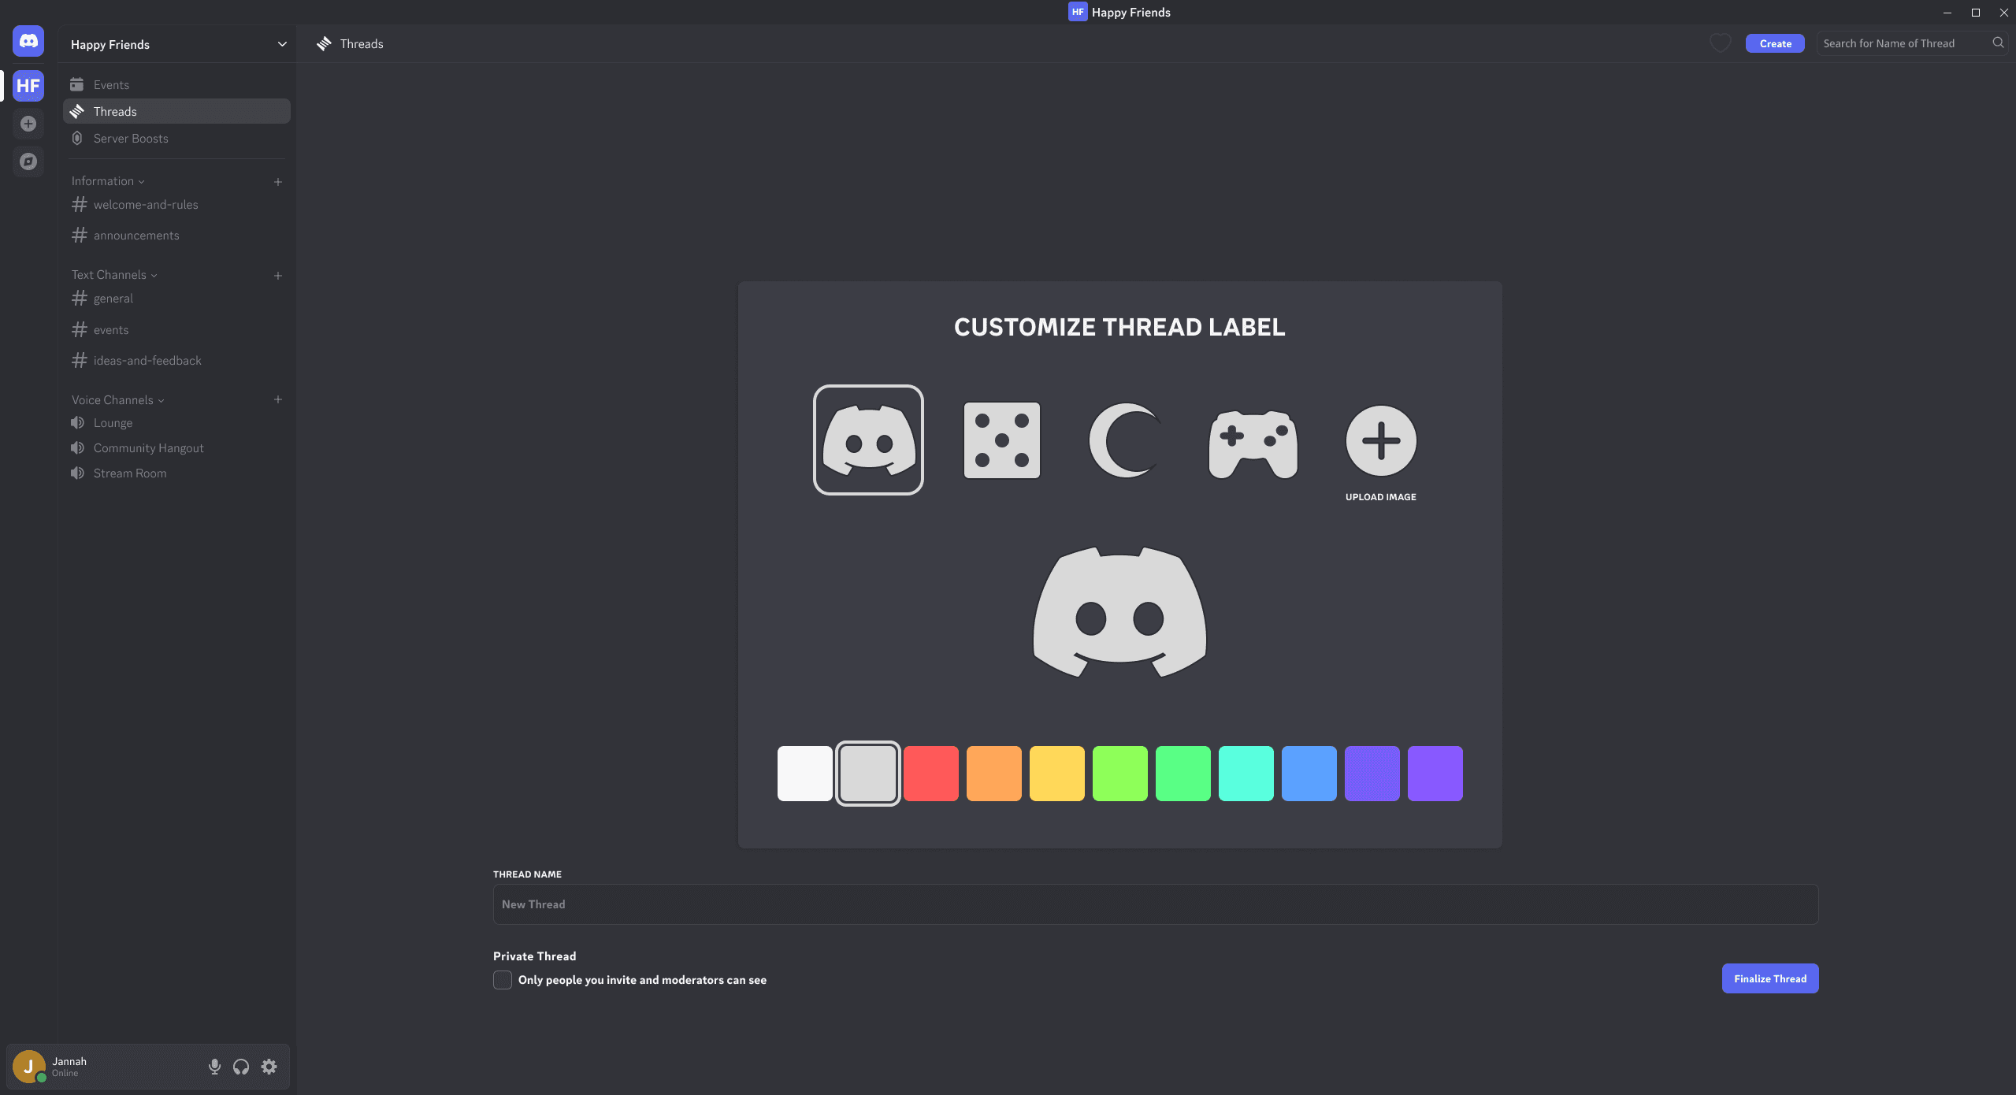Click the Finalize Thread button
This screenshot has height=1095, width=2016.
[1769, 978]
